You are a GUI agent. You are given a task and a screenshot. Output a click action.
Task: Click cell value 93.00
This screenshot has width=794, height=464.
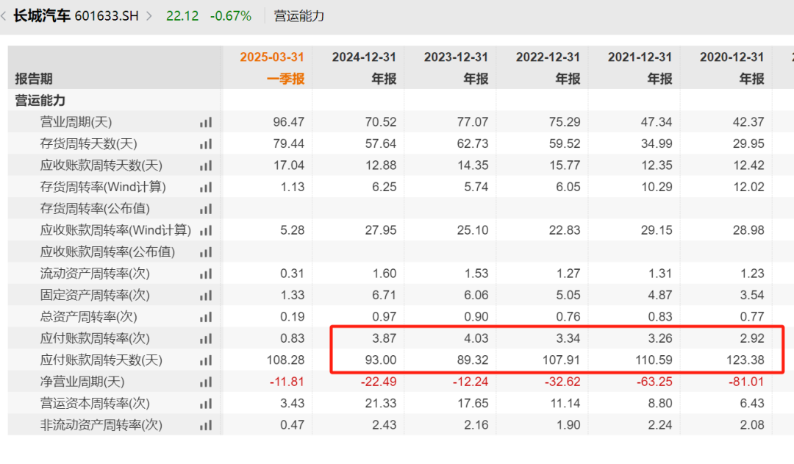(381, 360)
